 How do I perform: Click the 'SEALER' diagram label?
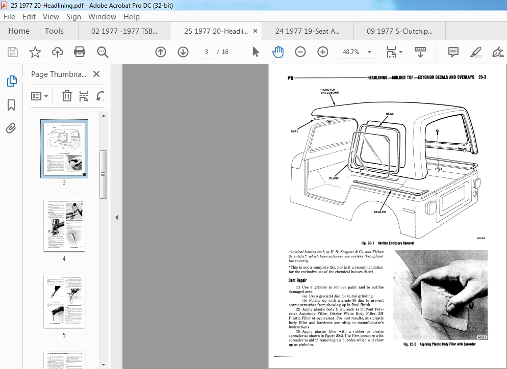[x=380, y=212]
